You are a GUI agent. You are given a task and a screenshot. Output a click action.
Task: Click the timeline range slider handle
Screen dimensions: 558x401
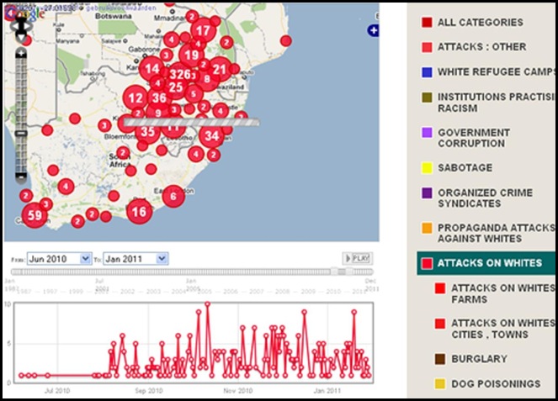(336, 271)
